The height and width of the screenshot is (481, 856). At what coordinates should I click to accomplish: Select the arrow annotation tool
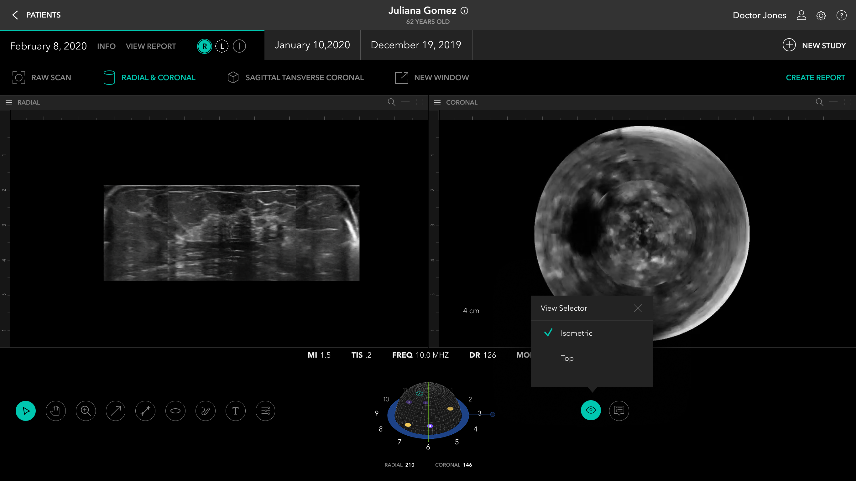(116, 411)
